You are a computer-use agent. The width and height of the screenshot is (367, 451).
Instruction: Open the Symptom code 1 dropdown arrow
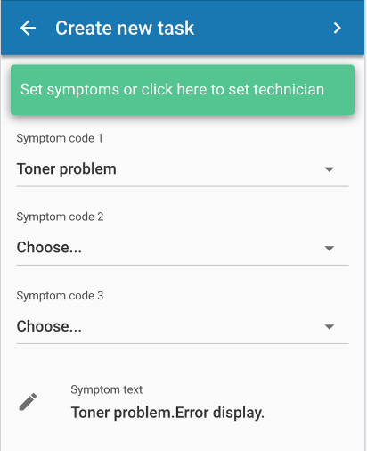[330, 169]
